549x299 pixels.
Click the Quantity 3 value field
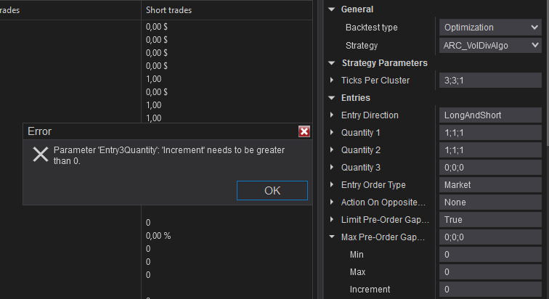pyautogui.click(x=490, y=168)
